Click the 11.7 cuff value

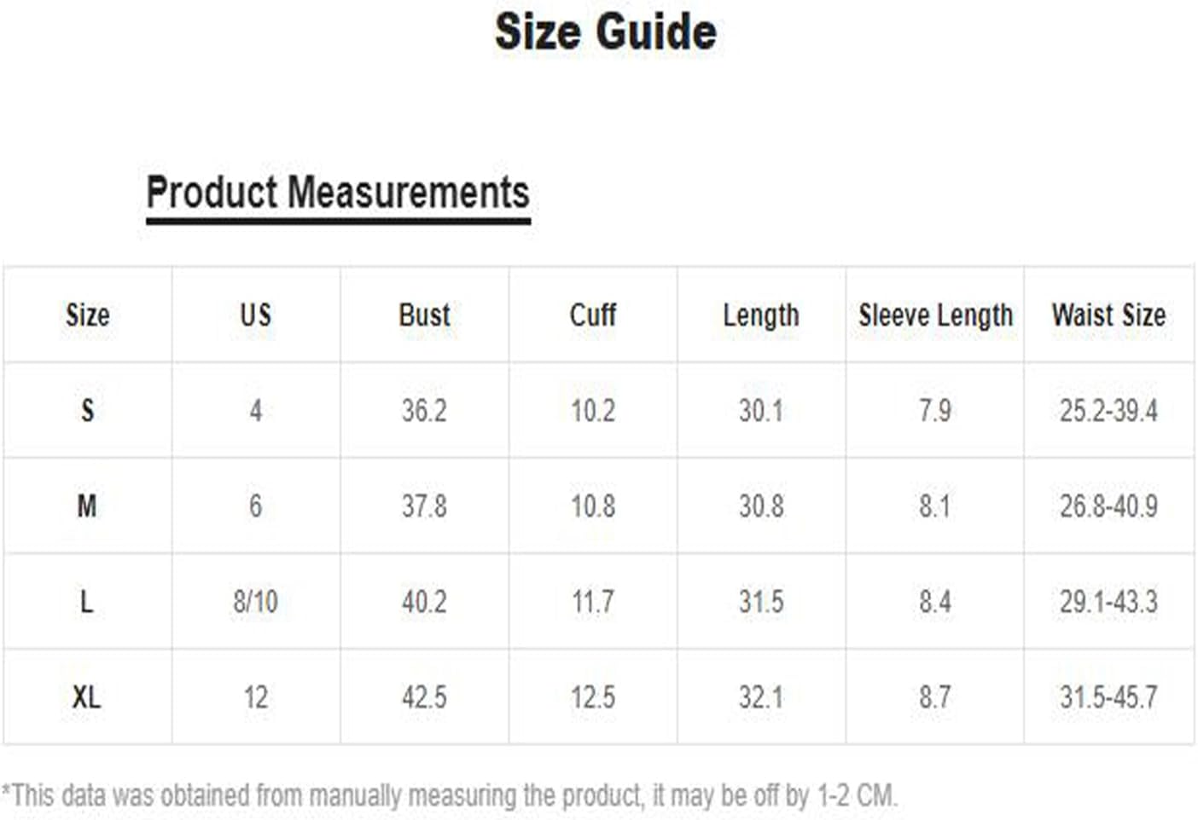[x=593, y=602]
